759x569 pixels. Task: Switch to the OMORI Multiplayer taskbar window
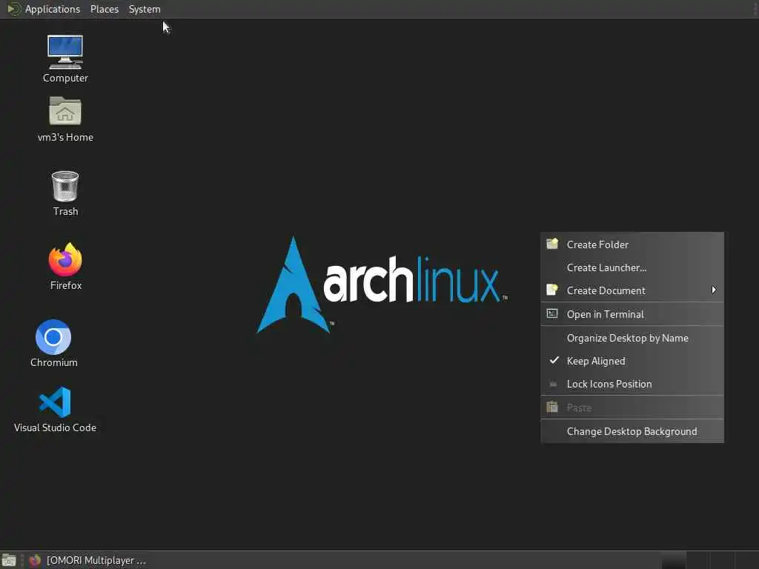coord(87,560)
